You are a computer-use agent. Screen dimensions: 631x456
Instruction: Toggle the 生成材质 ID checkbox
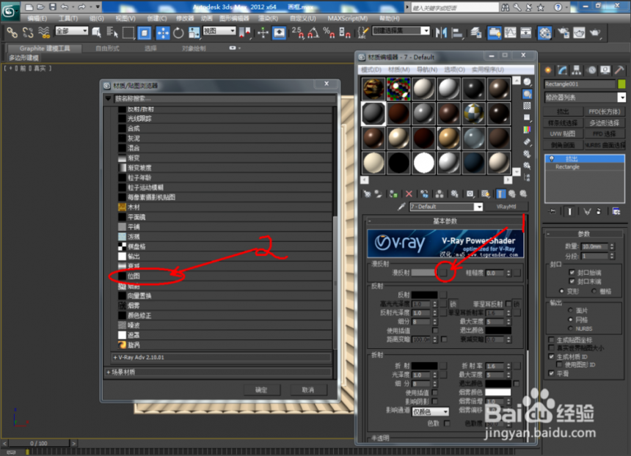pyautogui.click(x=551, y=357)
